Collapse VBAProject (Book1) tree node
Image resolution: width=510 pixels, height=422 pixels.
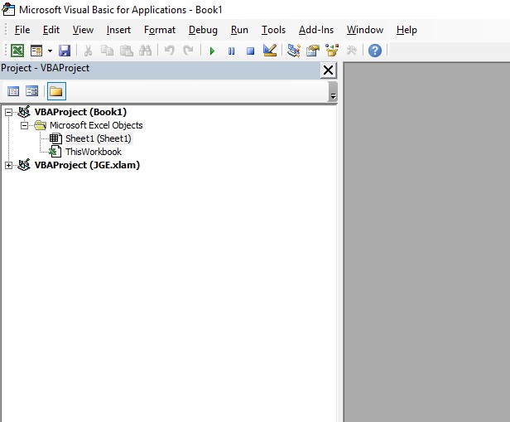[9, 112]
